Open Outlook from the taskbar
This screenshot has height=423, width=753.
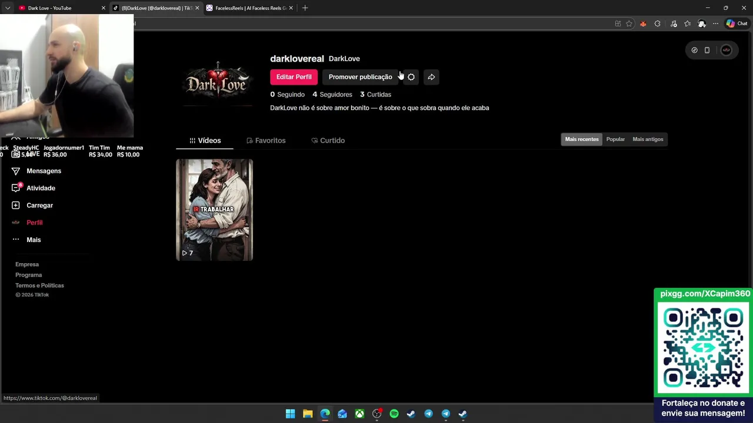tap(342, 414)
